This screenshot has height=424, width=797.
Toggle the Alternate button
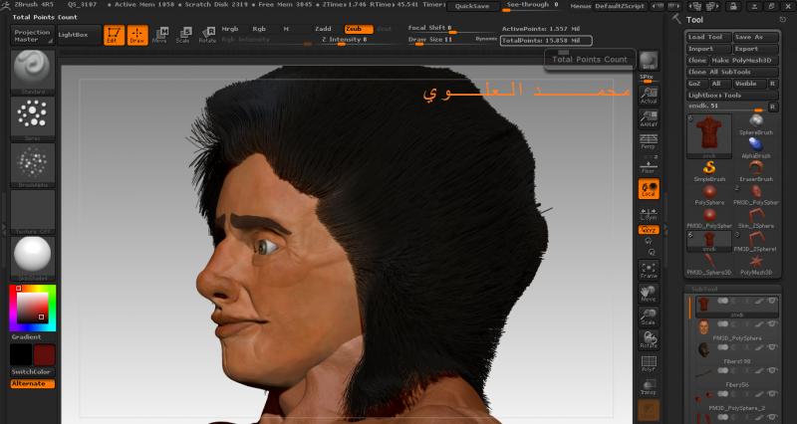point(33,384)
